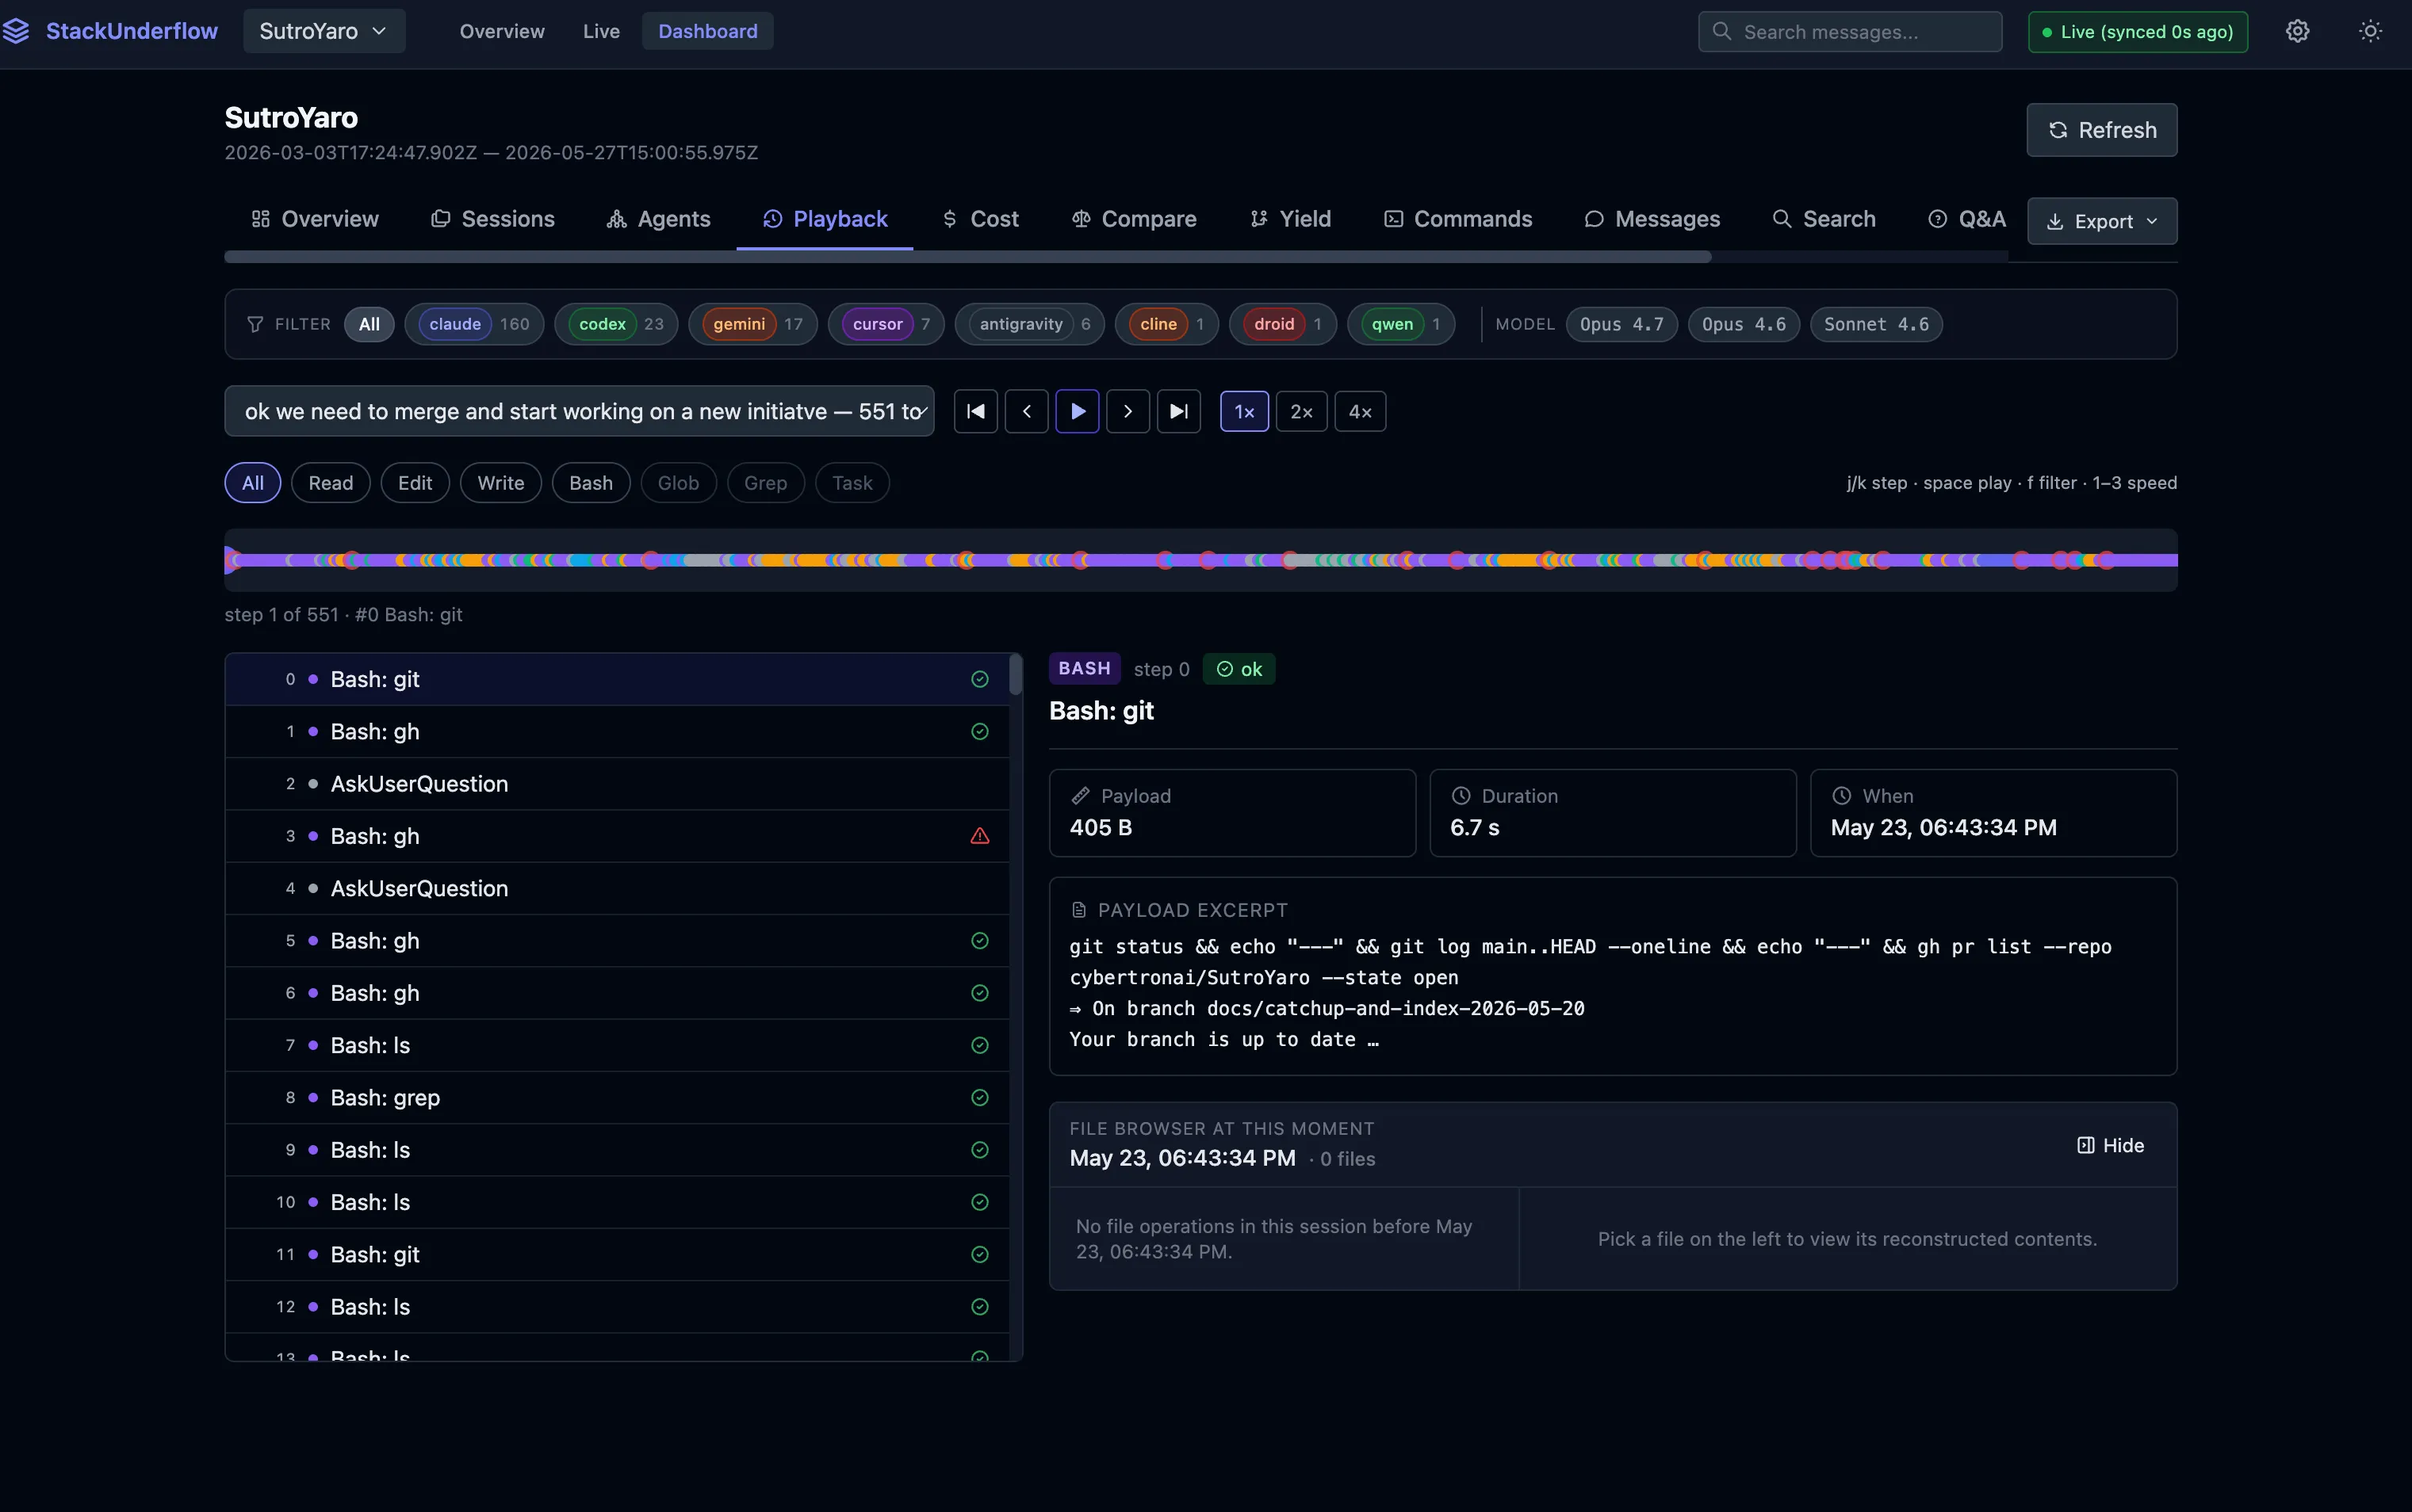
Task: Open the Messages tab
Action: pos(1652,219)
